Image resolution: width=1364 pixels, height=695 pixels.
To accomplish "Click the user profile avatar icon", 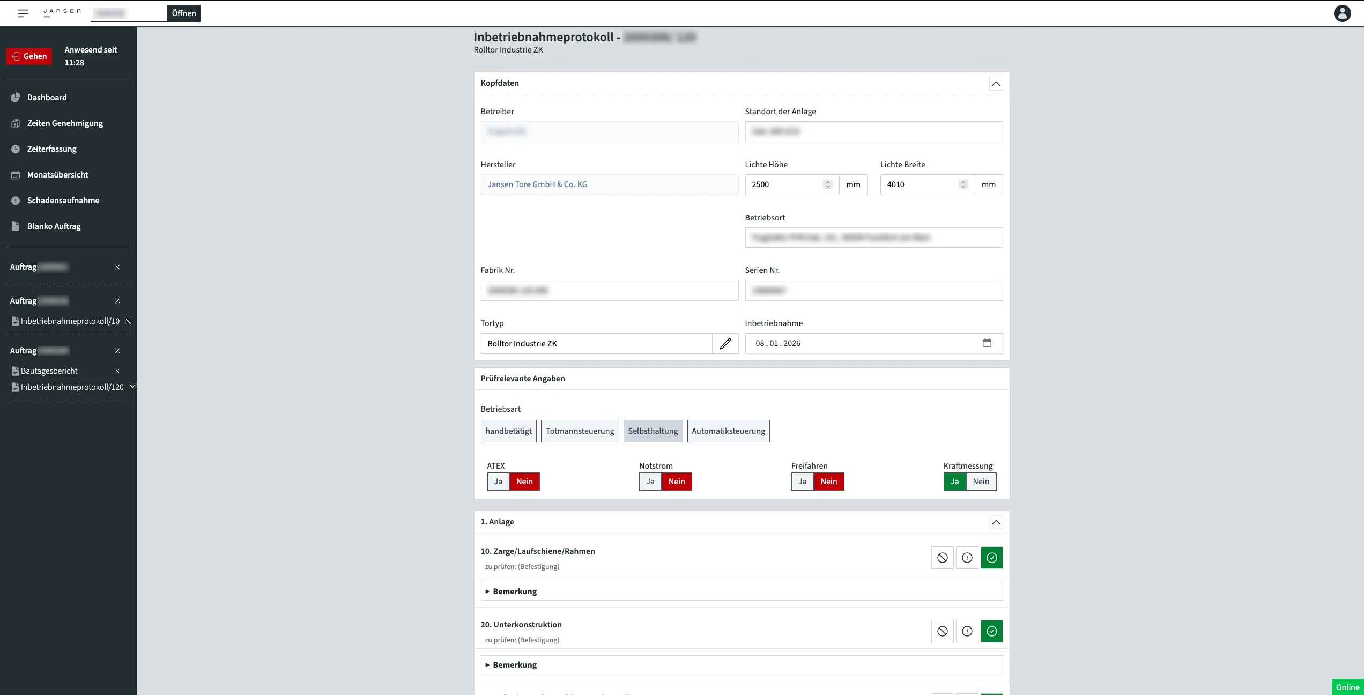I will (1342, 13).
